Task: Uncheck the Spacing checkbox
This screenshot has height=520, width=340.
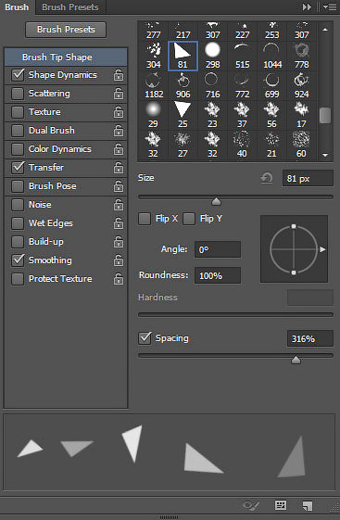Action: [x=145, y=338]
